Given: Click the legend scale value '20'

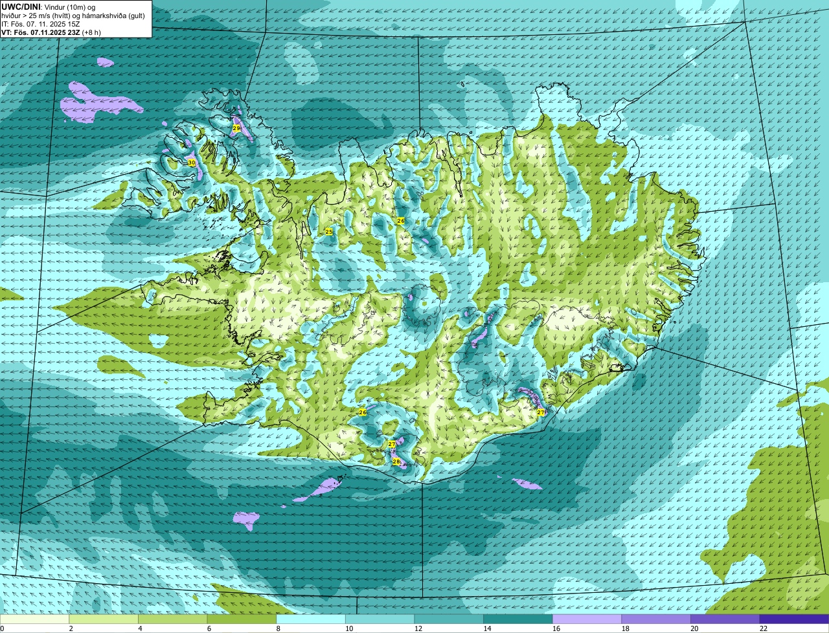Looking at the screenshot, I should (x=694, y=628).
